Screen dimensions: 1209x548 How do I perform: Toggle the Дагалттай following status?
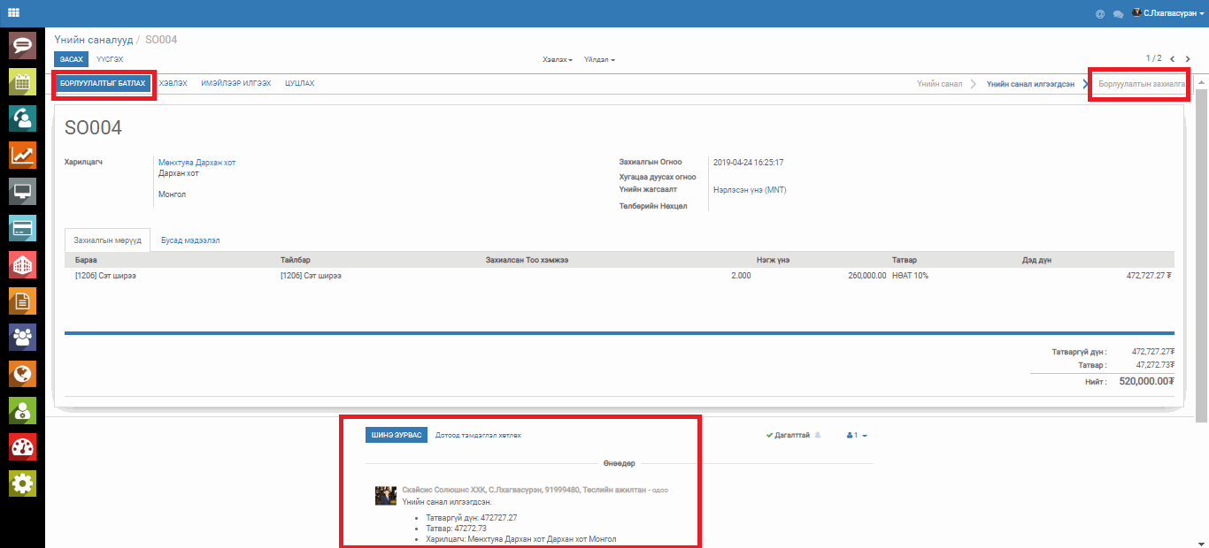pos(788,435)
